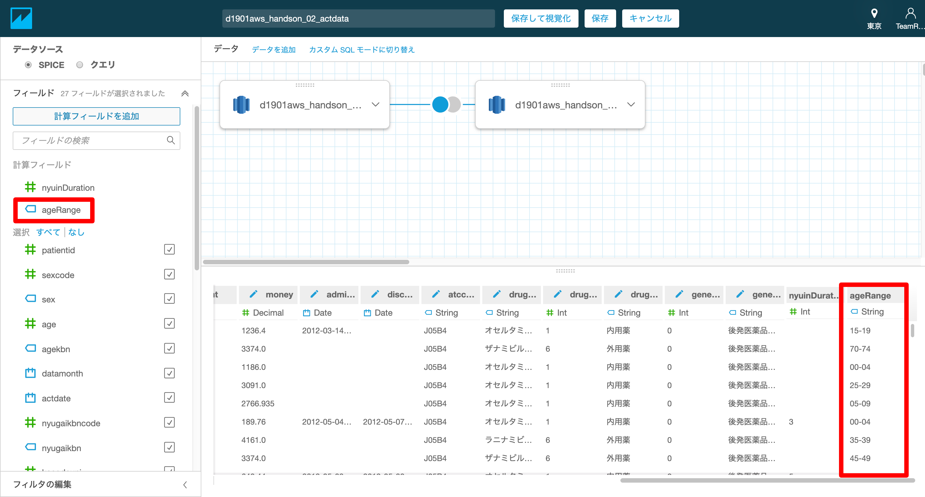Open dropdown on left d1901aws_handson table
This screenshot has width=925, height=497.
[375, 104]
